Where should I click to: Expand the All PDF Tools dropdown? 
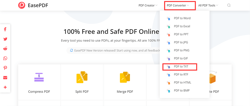click(208, 5)
